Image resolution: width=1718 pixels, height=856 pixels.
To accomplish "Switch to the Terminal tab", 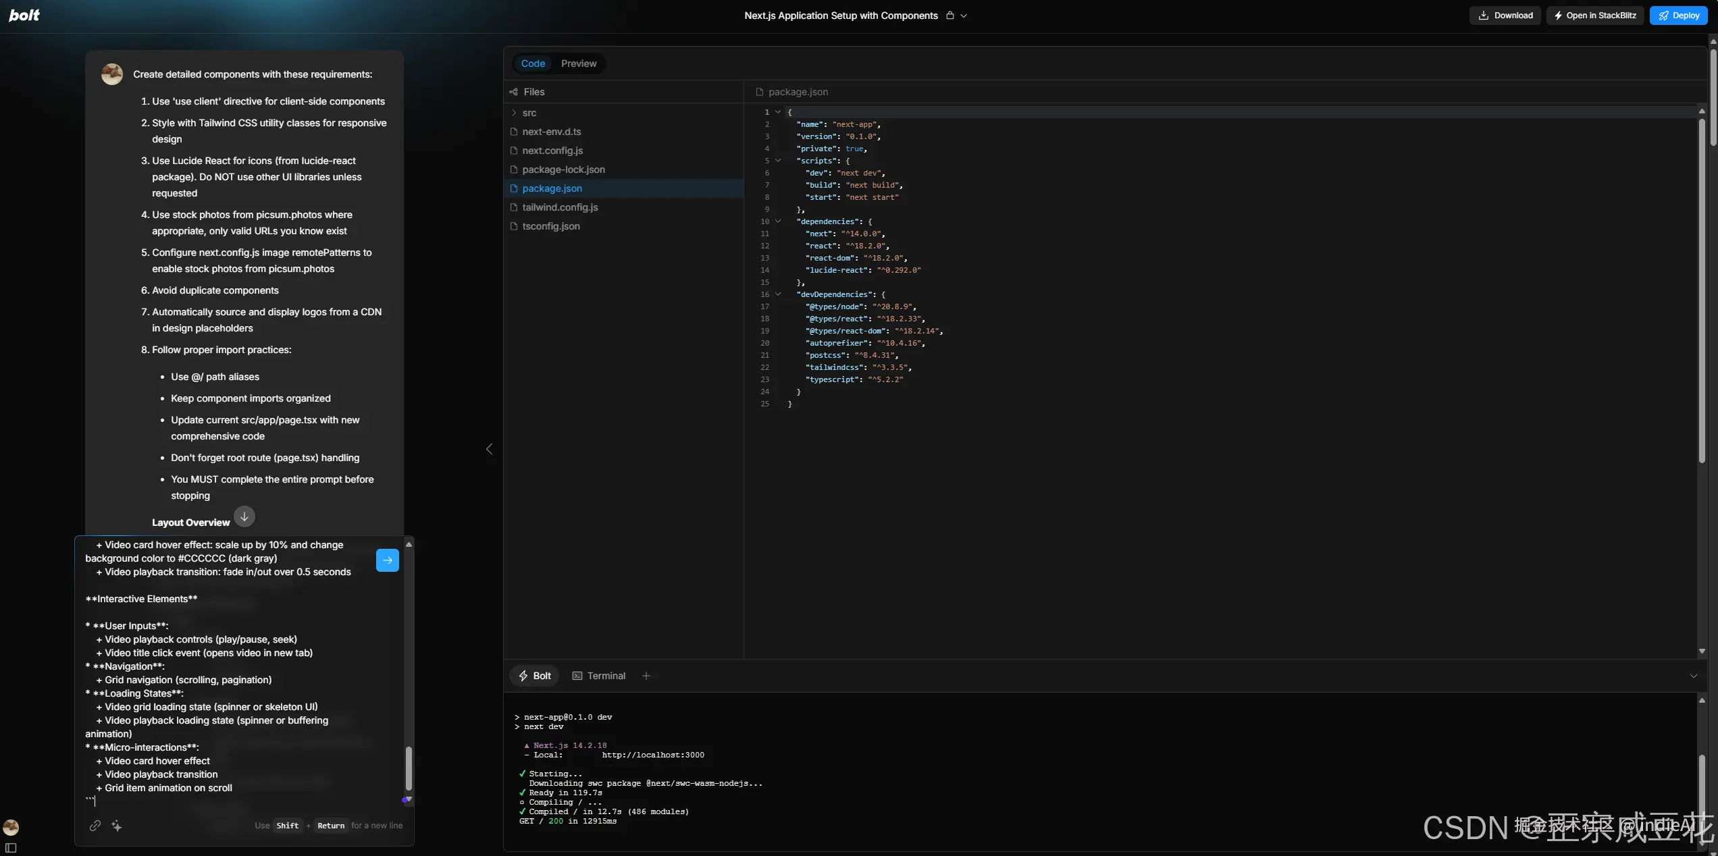I will (x=599, y=676).
